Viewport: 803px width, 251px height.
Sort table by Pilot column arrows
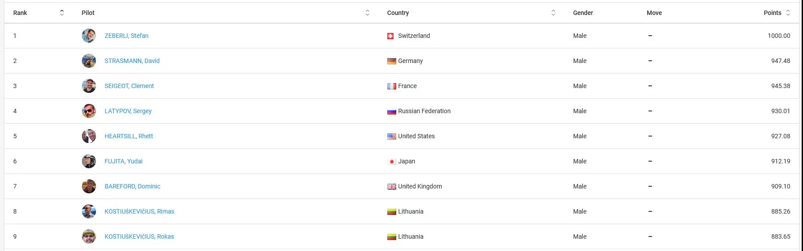[x=368, y=13]
